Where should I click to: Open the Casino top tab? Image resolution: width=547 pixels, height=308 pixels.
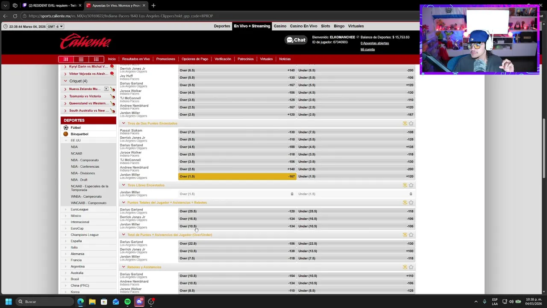pyautogui.click(x=280, y=26)
